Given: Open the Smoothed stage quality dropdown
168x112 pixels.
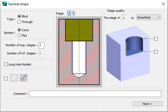Looking at the screenshot, I should click(x=149, y=17).
